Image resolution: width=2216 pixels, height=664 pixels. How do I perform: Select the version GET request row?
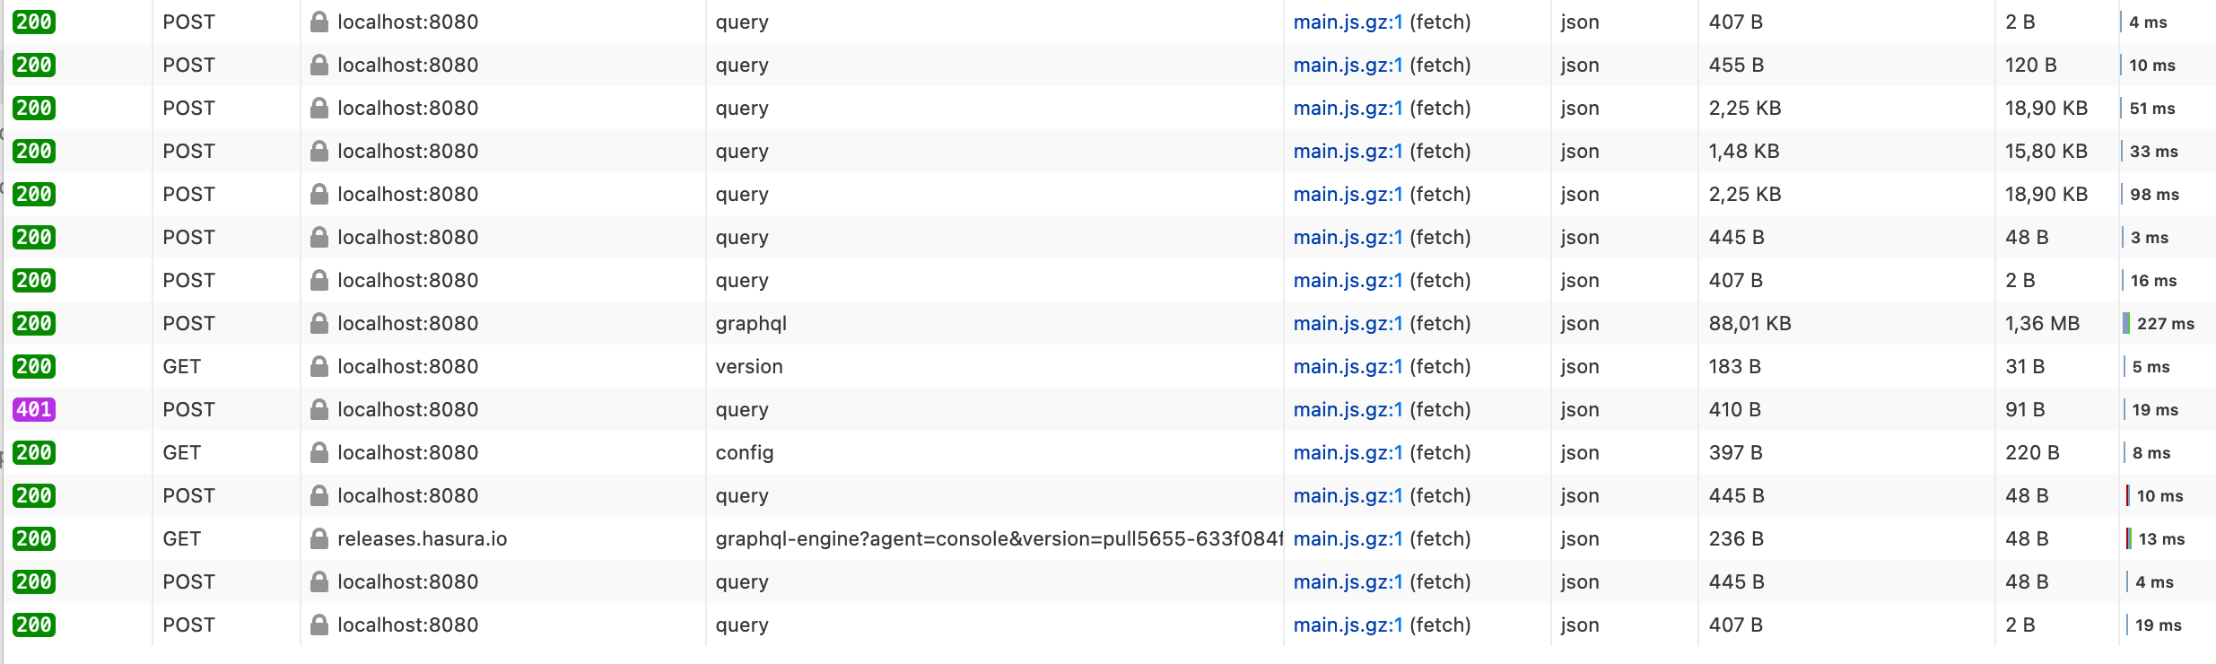(897, 366)
